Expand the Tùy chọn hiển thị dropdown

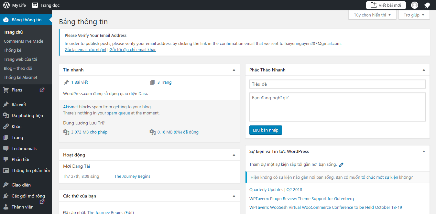pyautogui.click(x=372, y=15)
